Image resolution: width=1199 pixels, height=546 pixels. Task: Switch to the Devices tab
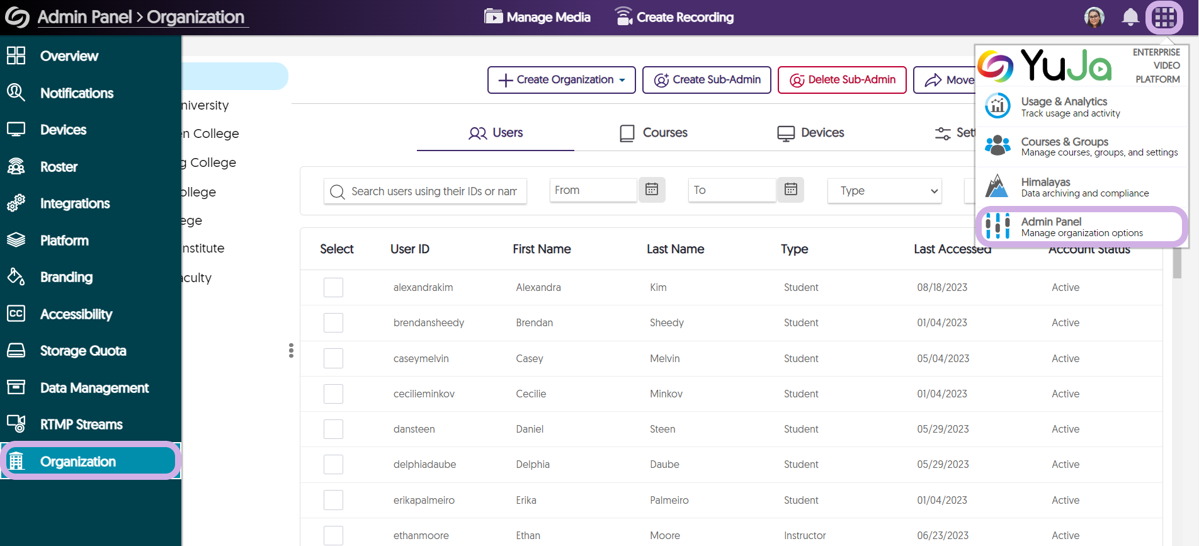coord(810,133)
